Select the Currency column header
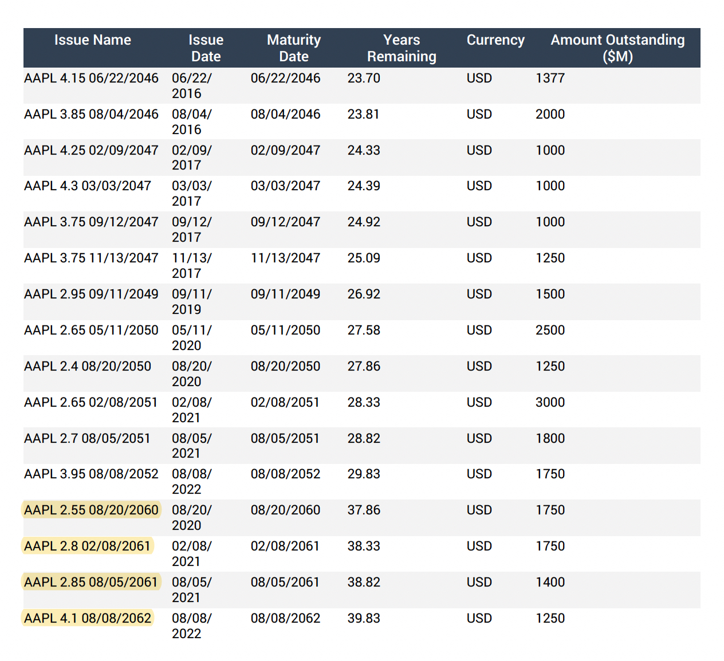Screen dimensions: 724x661 (495, 40)
